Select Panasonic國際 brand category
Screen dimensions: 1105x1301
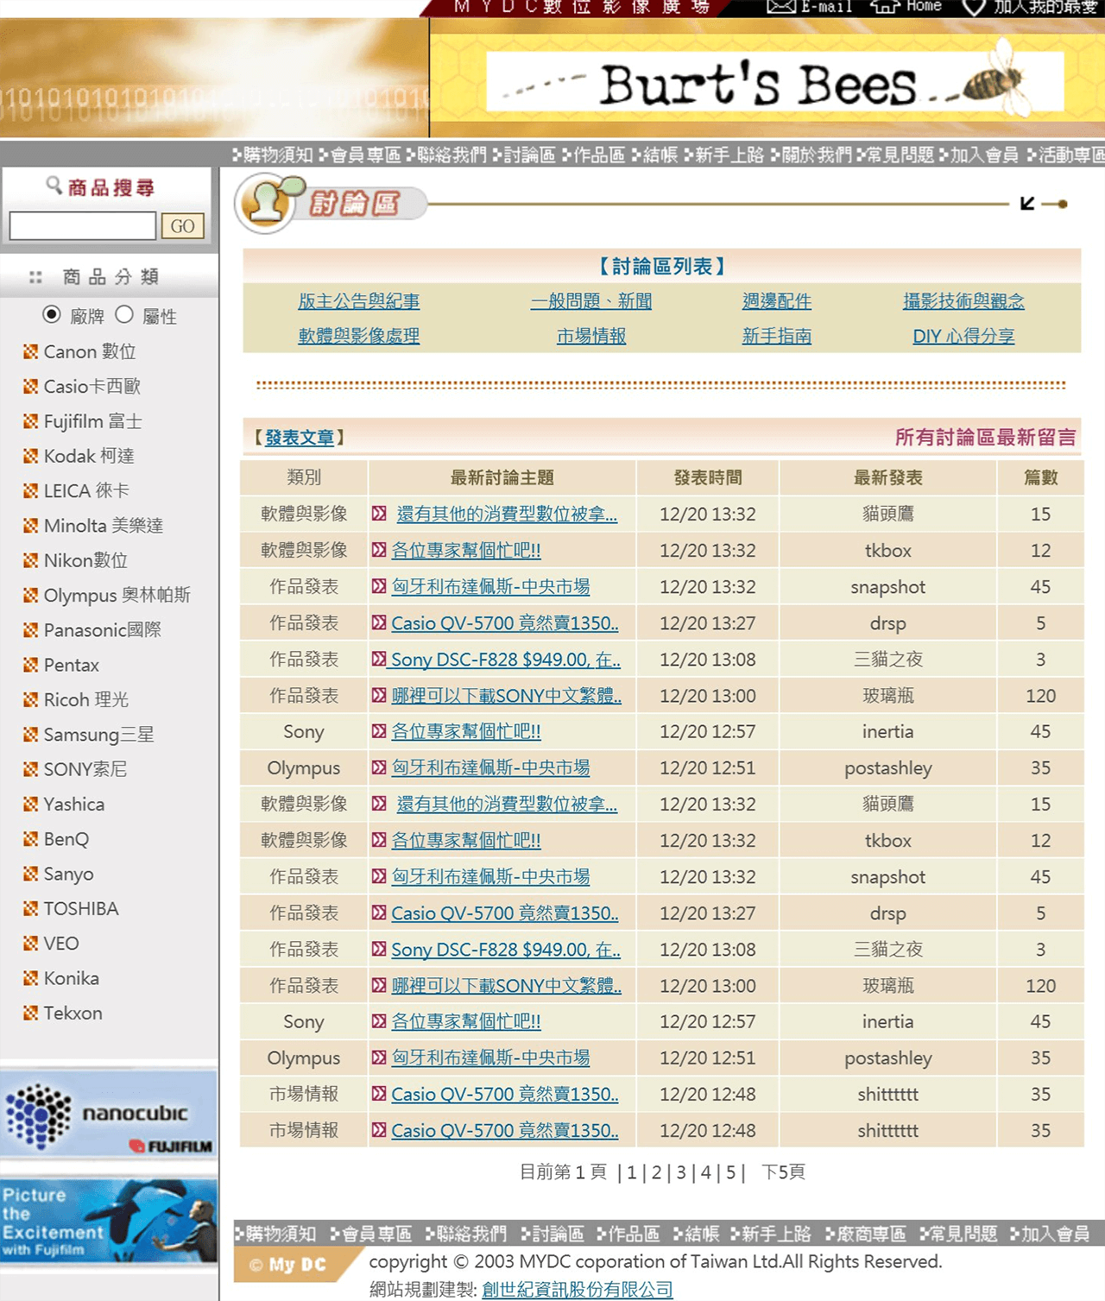tap(102, 630)
